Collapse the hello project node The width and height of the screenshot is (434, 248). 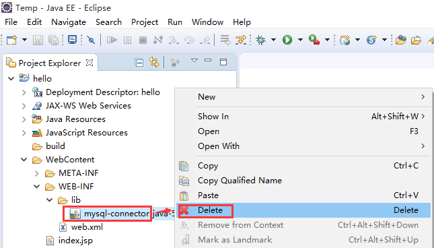pos(11,79)
